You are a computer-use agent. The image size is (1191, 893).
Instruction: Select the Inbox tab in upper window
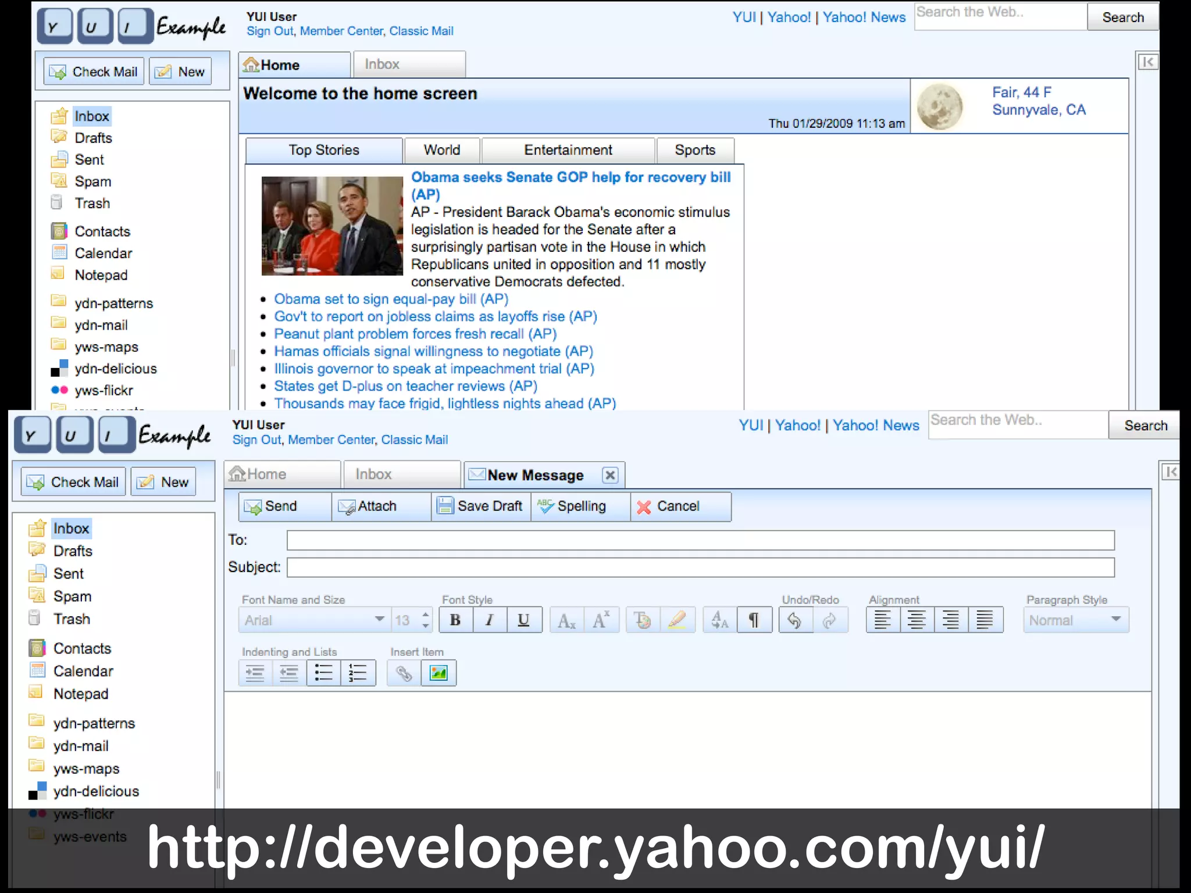409,65
